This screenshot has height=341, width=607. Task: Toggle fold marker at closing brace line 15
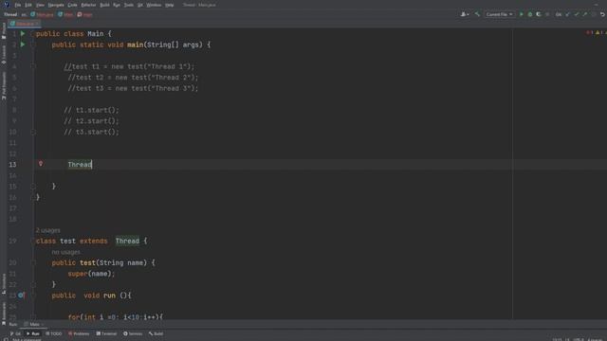click(x=33, y=187)
